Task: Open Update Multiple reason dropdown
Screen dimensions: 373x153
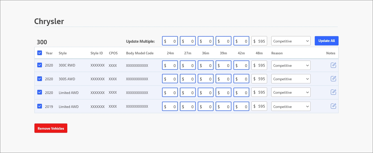Action: pos(291,41)
